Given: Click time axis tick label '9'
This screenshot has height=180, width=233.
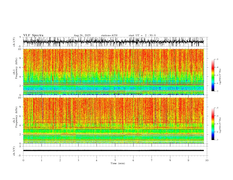Looking at the screenshot, I should [188, 160].
